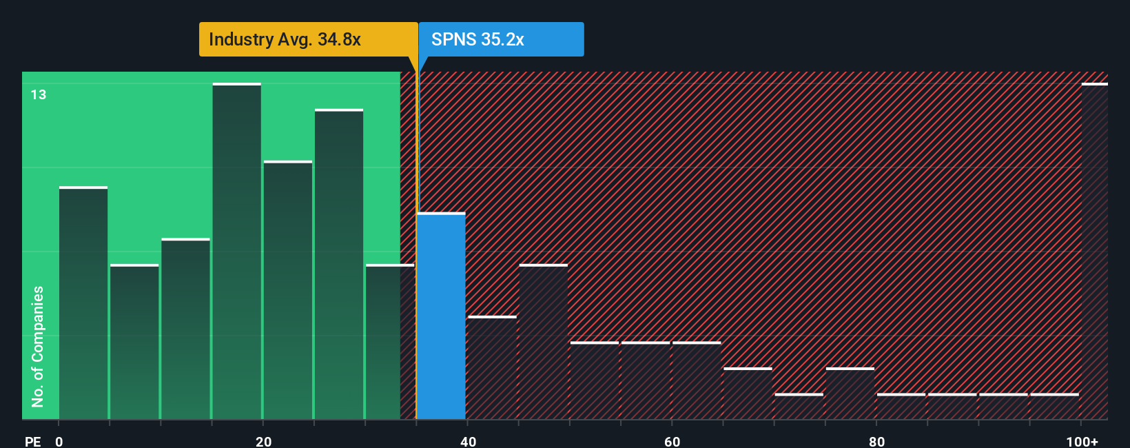Click the tallest green bar near PE 15-20
Screen dimensions: 1130x448
click(x=237, y=251)
